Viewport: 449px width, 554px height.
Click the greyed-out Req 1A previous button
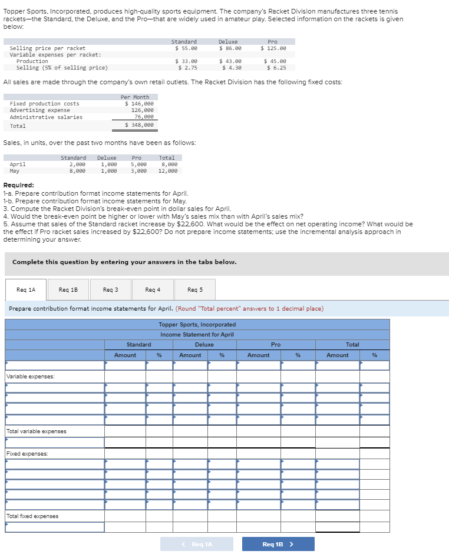pyautogui.click(x=197, y=544)
